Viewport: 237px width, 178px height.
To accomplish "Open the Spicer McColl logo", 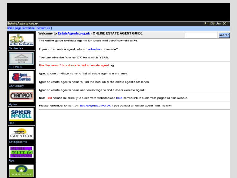I will click(21, 115).
